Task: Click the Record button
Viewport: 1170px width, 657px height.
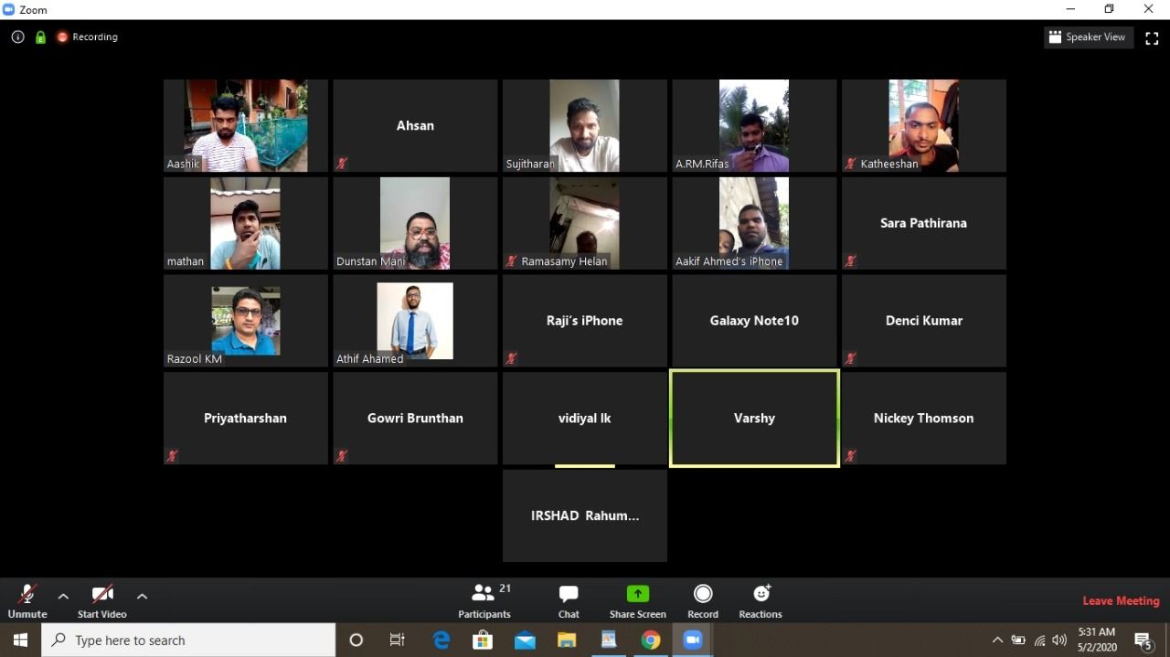Action: 702,601
